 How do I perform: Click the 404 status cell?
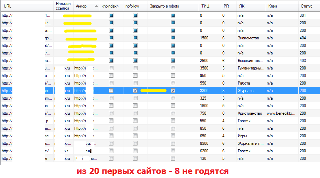pos(303,38)
